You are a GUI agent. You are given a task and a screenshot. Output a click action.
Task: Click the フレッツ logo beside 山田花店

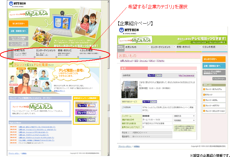click(155, 75)
